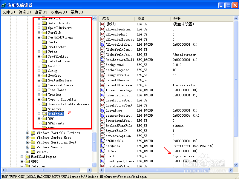
Task: Expand the NetworkCards key node
Action: tap(39, 23)
